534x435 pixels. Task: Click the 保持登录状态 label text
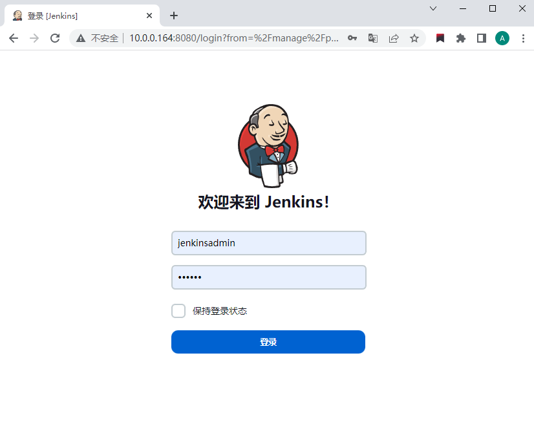(220, 311)
